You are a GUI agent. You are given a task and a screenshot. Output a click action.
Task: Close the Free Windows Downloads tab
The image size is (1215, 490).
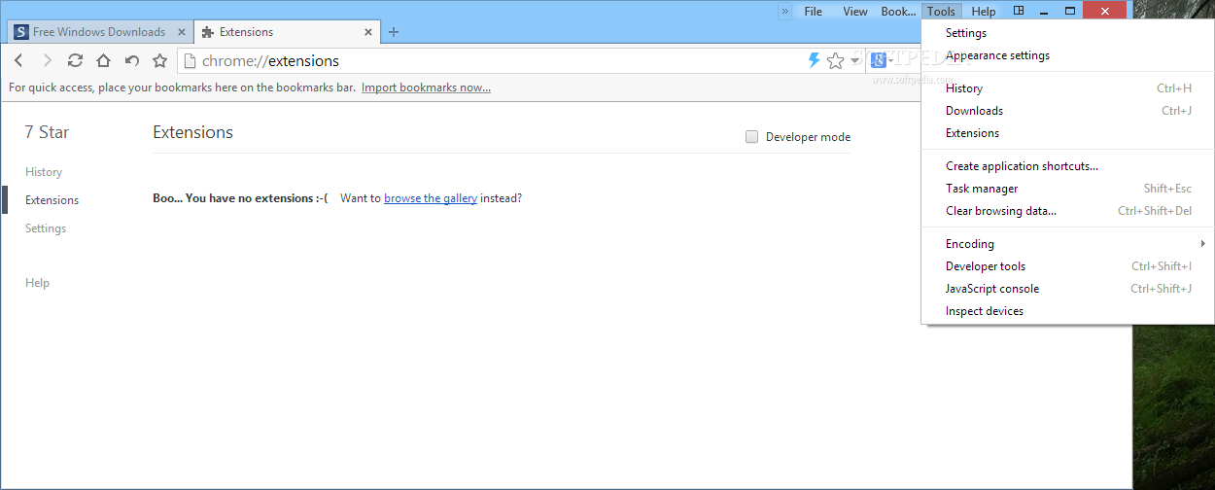pos(181,32)
